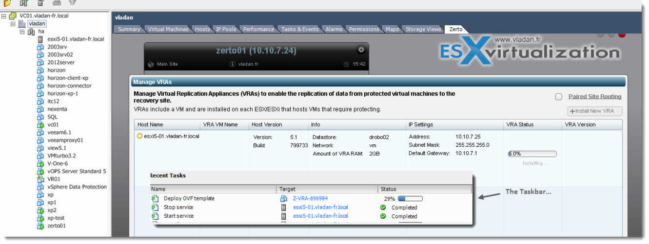Click the Host Name column header

point(167,124)
